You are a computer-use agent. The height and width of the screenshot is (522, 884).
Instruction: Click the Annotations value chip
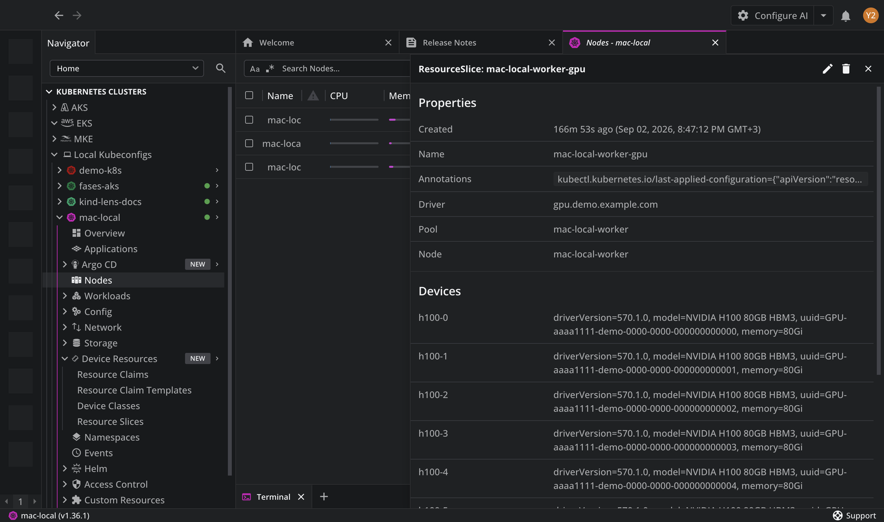710,179
